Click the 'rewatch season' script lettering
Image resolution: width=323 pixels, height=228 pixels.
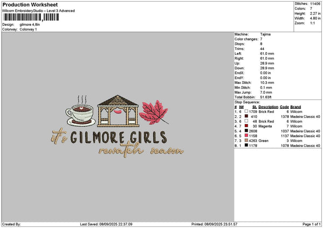(141, 150)
